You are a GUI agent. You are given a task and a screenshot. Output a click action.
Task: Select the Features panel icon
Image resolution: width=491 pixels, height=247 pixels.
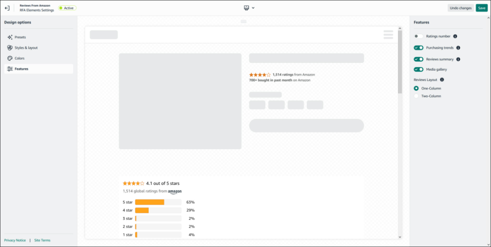[x=10, y=69]
